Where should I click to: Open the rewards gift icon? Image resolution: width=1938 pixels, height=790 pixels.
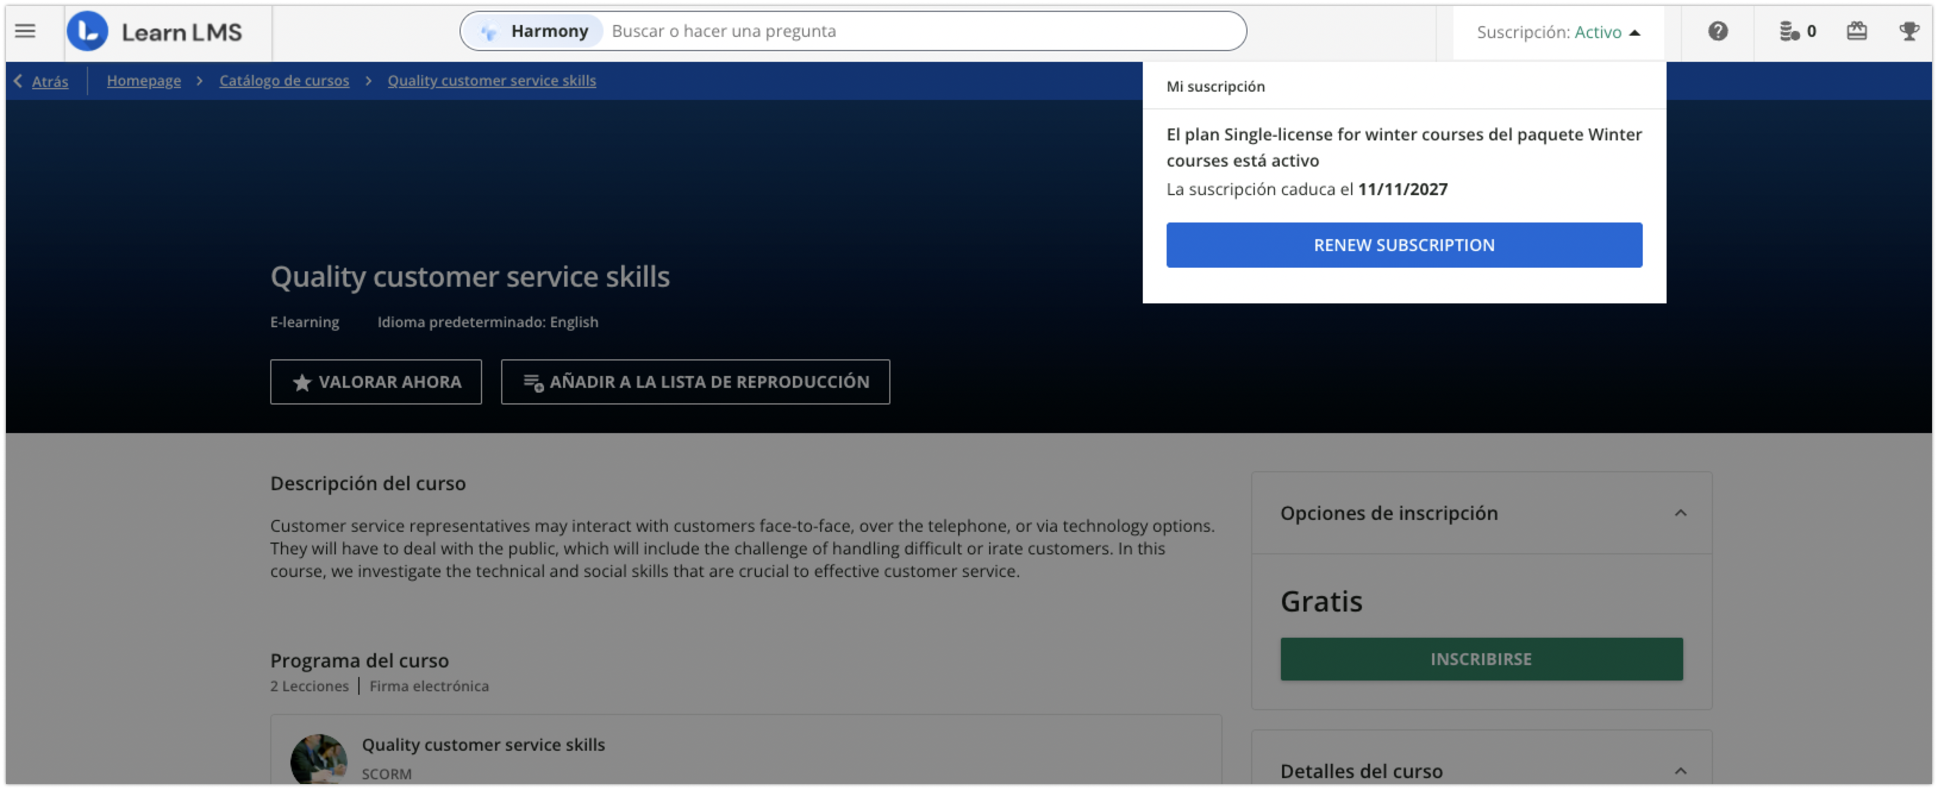tap(1856, 31)
